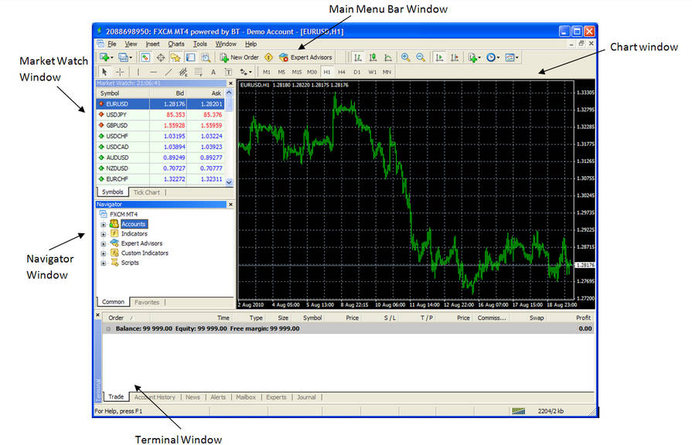Select the GBPUSD symbol row
Image resolution: width=692 pixels, height=445 pixels.
click(161, 125)
